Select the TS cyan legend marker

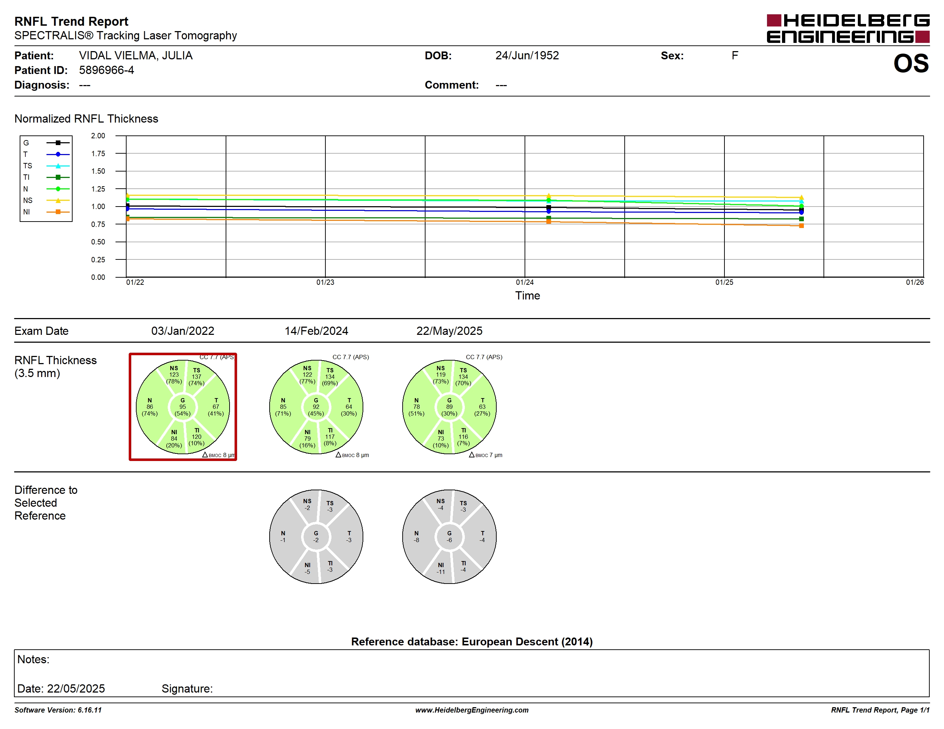pos(58,166)
